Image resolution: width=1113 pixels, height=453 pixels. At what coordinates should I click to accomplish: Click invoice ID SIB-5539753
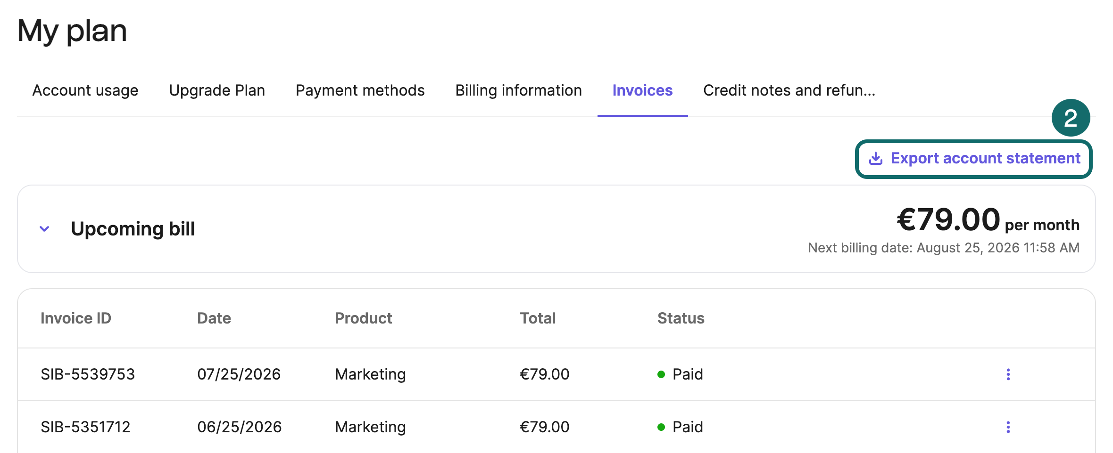[88, 374]
